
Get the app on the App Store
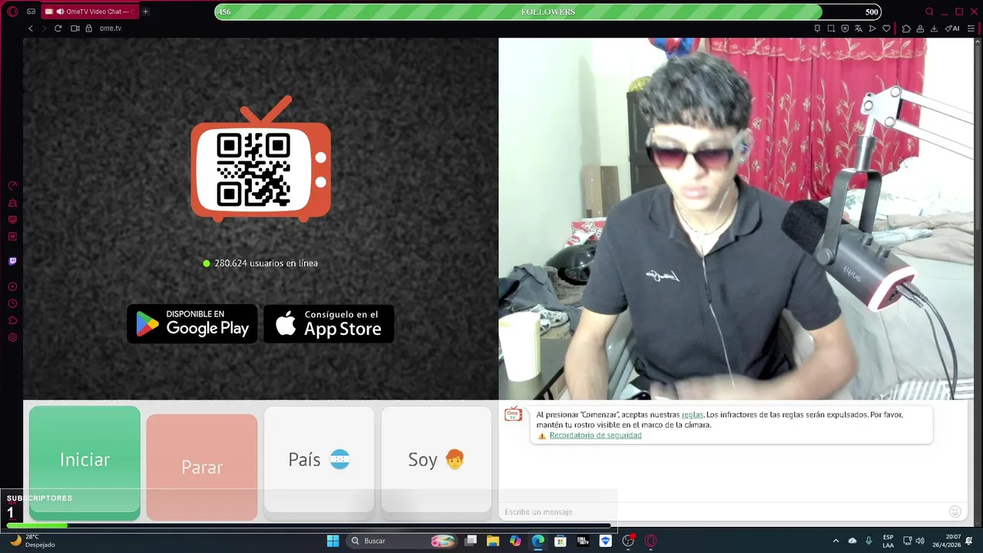pos(329,323)
